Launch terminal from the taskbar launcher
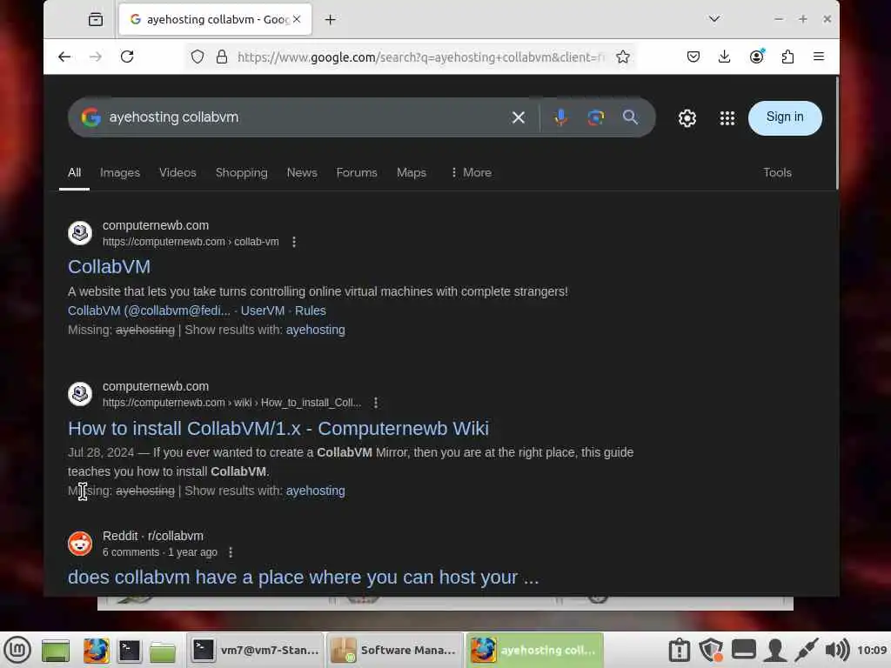 click(129, 651)
